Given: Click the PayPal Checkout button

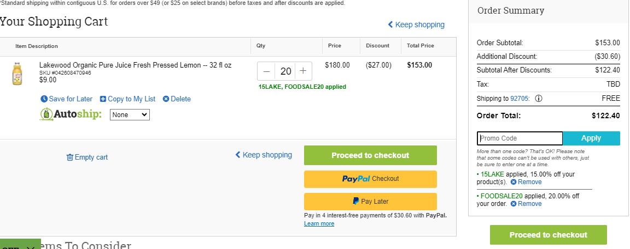Looking at the screenshot, I should 370,179.
